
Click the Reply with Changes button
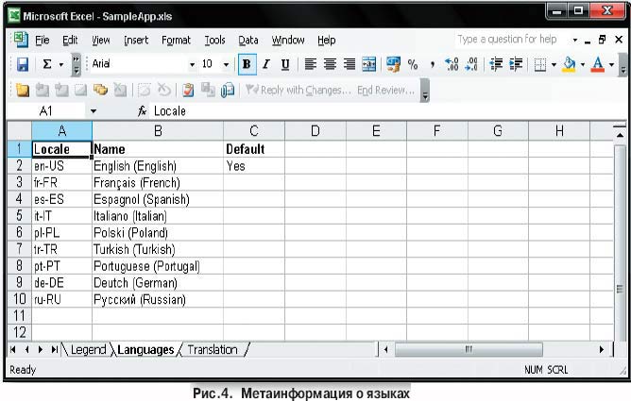pyautogui.click(x=298, y=90)
